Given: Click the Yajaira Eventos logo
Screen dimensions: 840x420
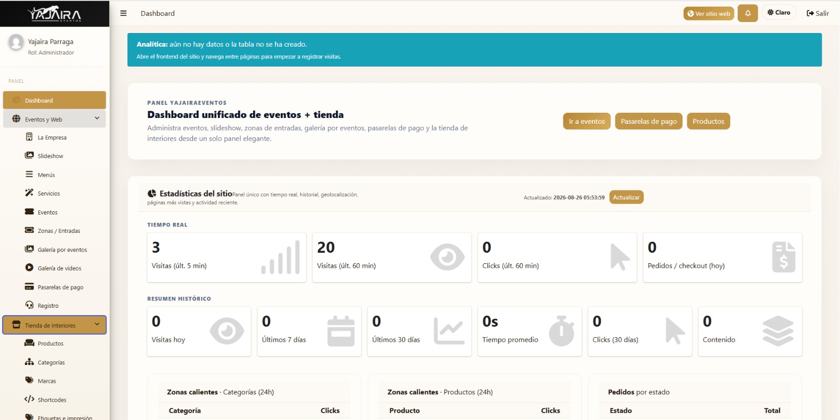Looking at the screenshot, I should click(x=55, y=14).
